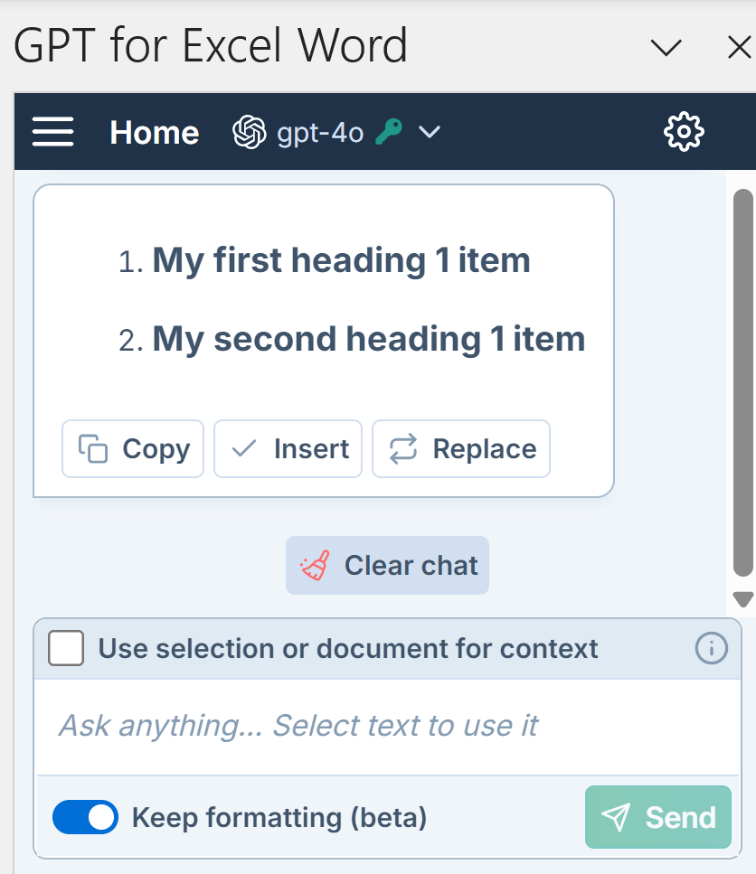Viewport: 756px width, 874px height.
Task: Click the OpenAI logo icon
Action: pyautogui.click(x=250, y=132)
